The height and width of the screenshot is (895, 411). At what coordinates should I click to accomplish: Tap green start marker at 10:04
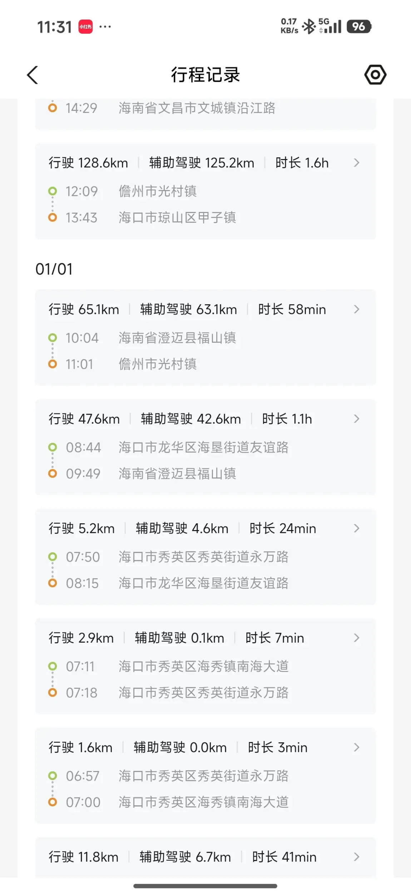[53, 338]
